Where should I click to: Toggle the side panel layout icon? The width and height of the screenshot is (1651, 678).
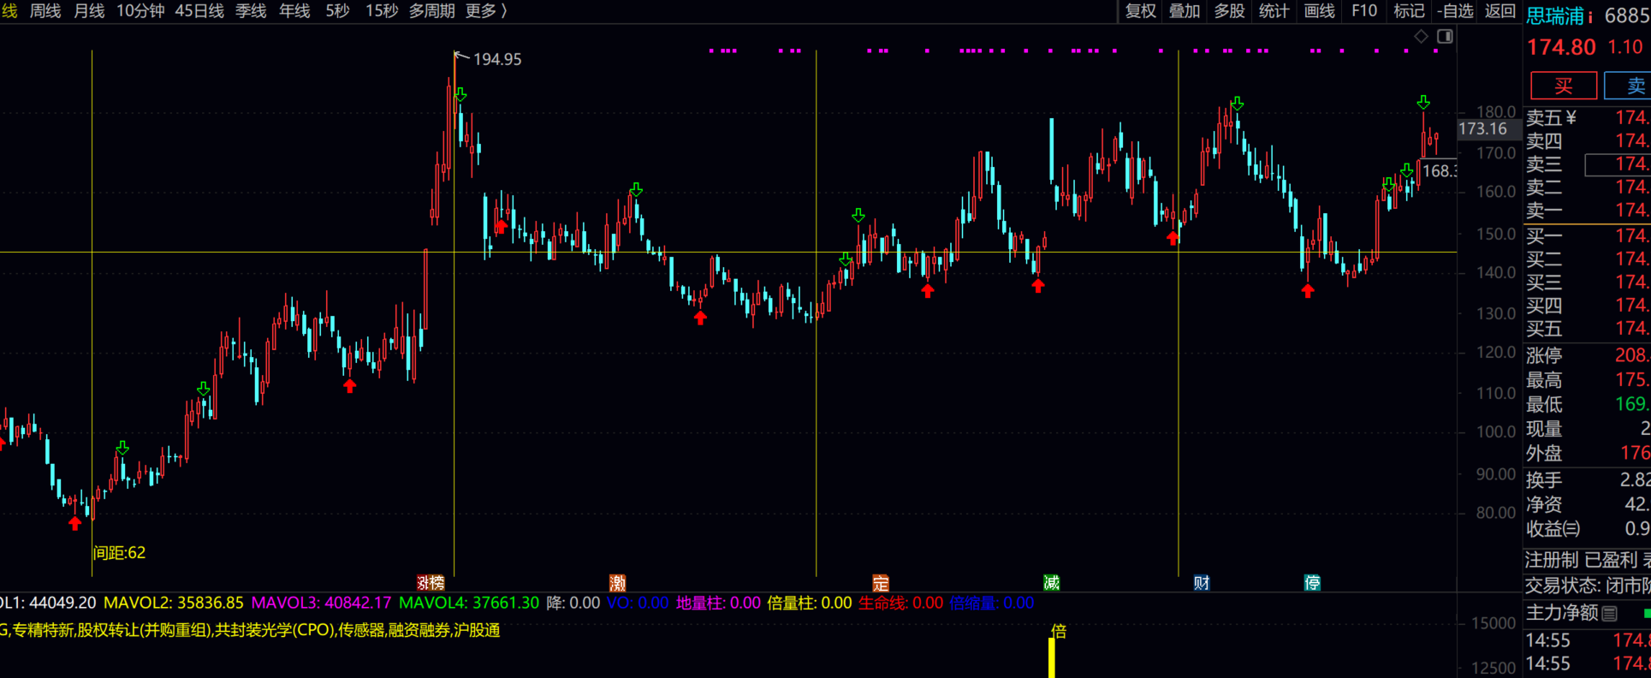tap(1445, 36)
